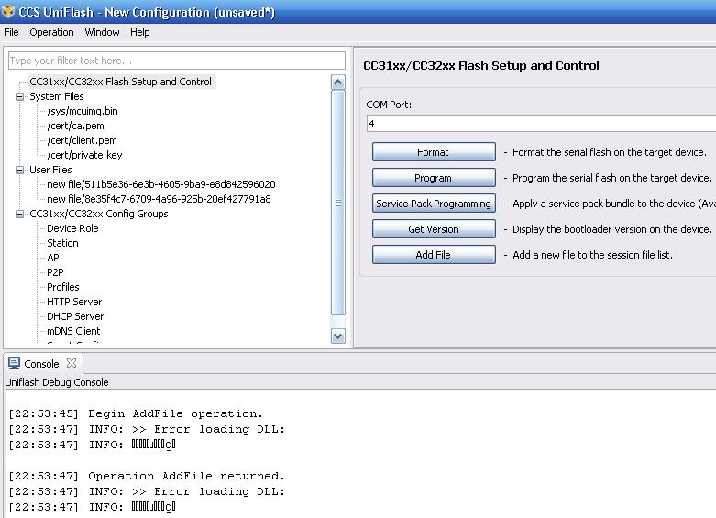This screenshot has height=518, width=716.
Task: Select CC31xx/CC32xx Flash Setup and Control tree item
Action: coord(120,82)
